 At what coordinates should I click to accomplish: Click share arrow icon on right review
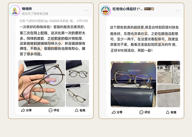coord(114,112)
